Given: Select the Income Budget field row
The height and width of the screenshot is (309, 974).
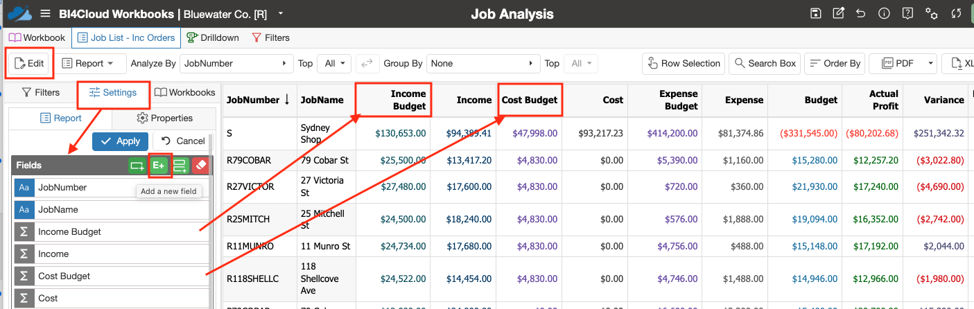Looking at the screenshot, I should click(112, 231).
